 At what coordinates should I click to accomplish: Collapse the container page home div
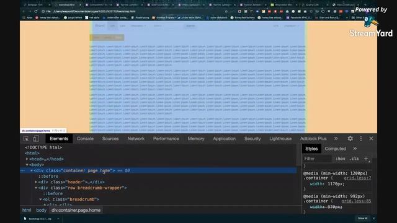32,171
